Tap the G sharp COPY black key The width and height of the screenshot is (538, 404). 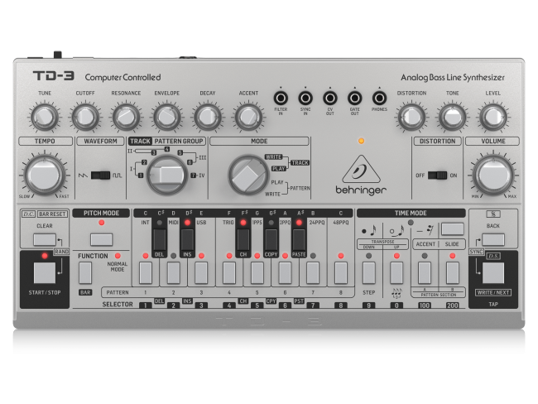pyautogui.click(x=271, y=239)
